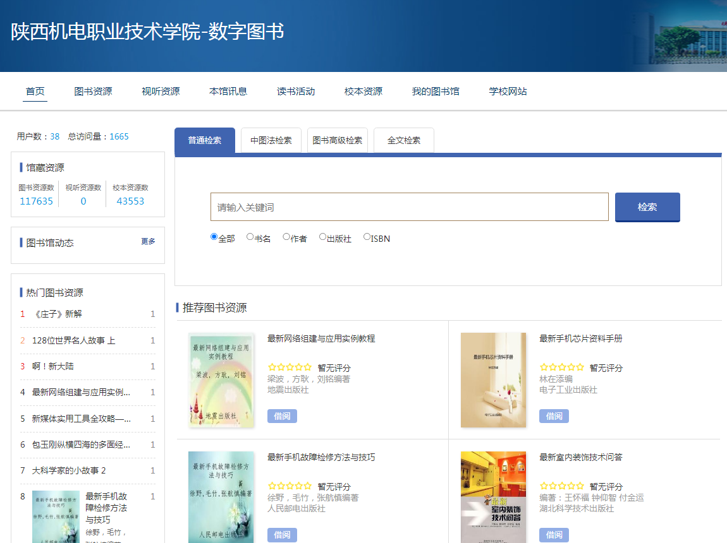The width and height of the screenshot is (727, 543).
Task: Open the title link 最新室内装饰技术问答
Action: (580, 457)
